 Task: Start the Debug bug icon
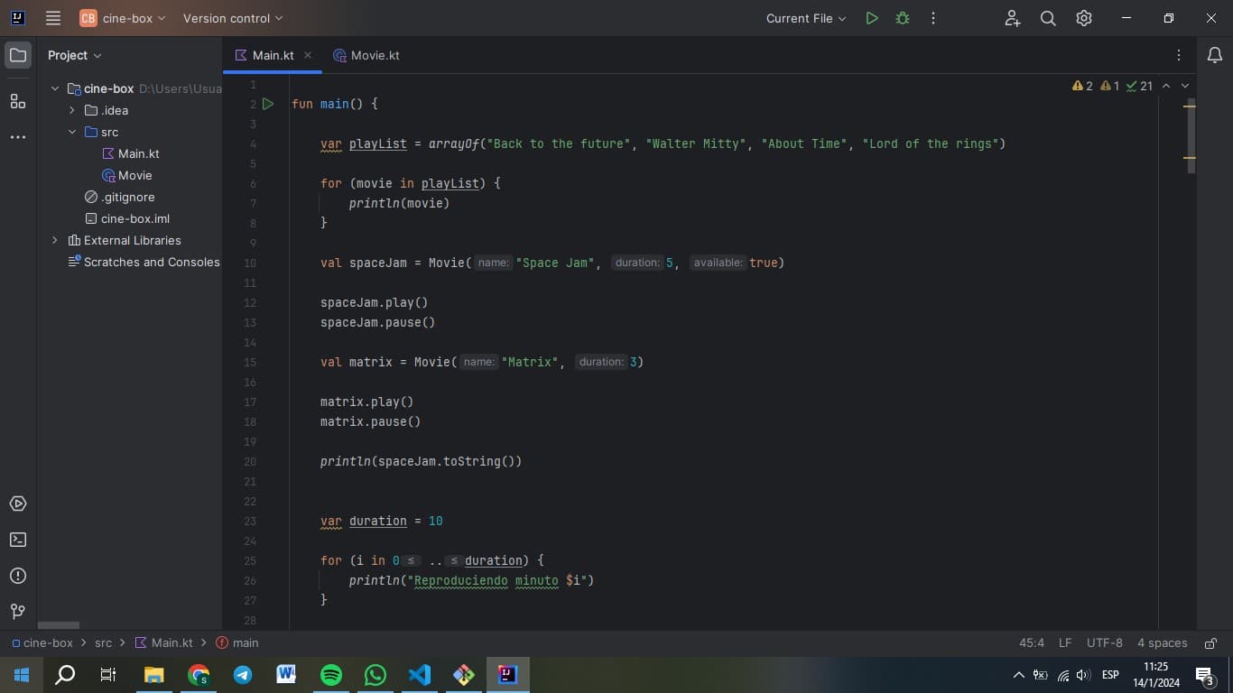(x=903, y=18)
